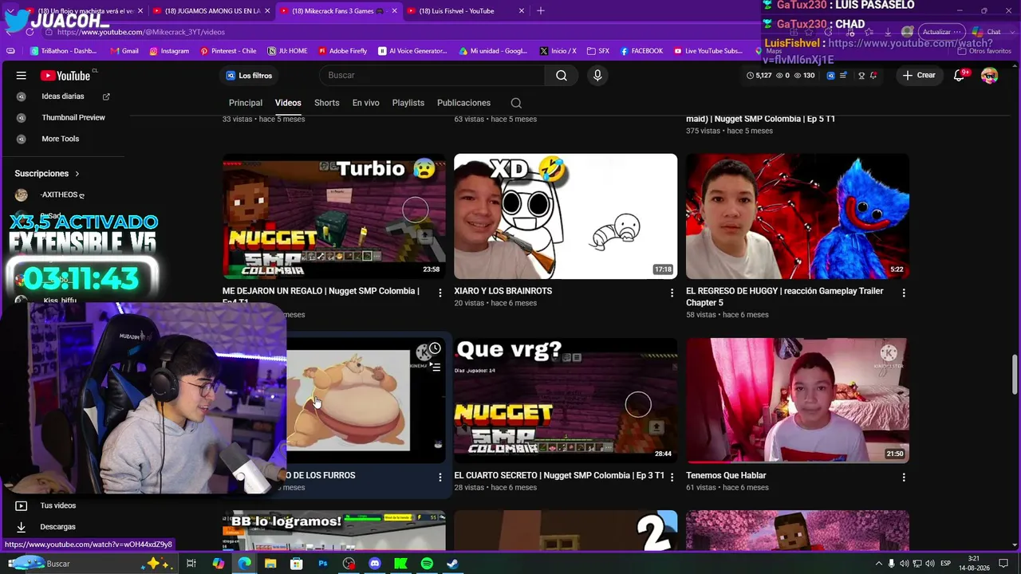
Task: Open the YouTube notifications bell
Action: click(x=960, y=76)
